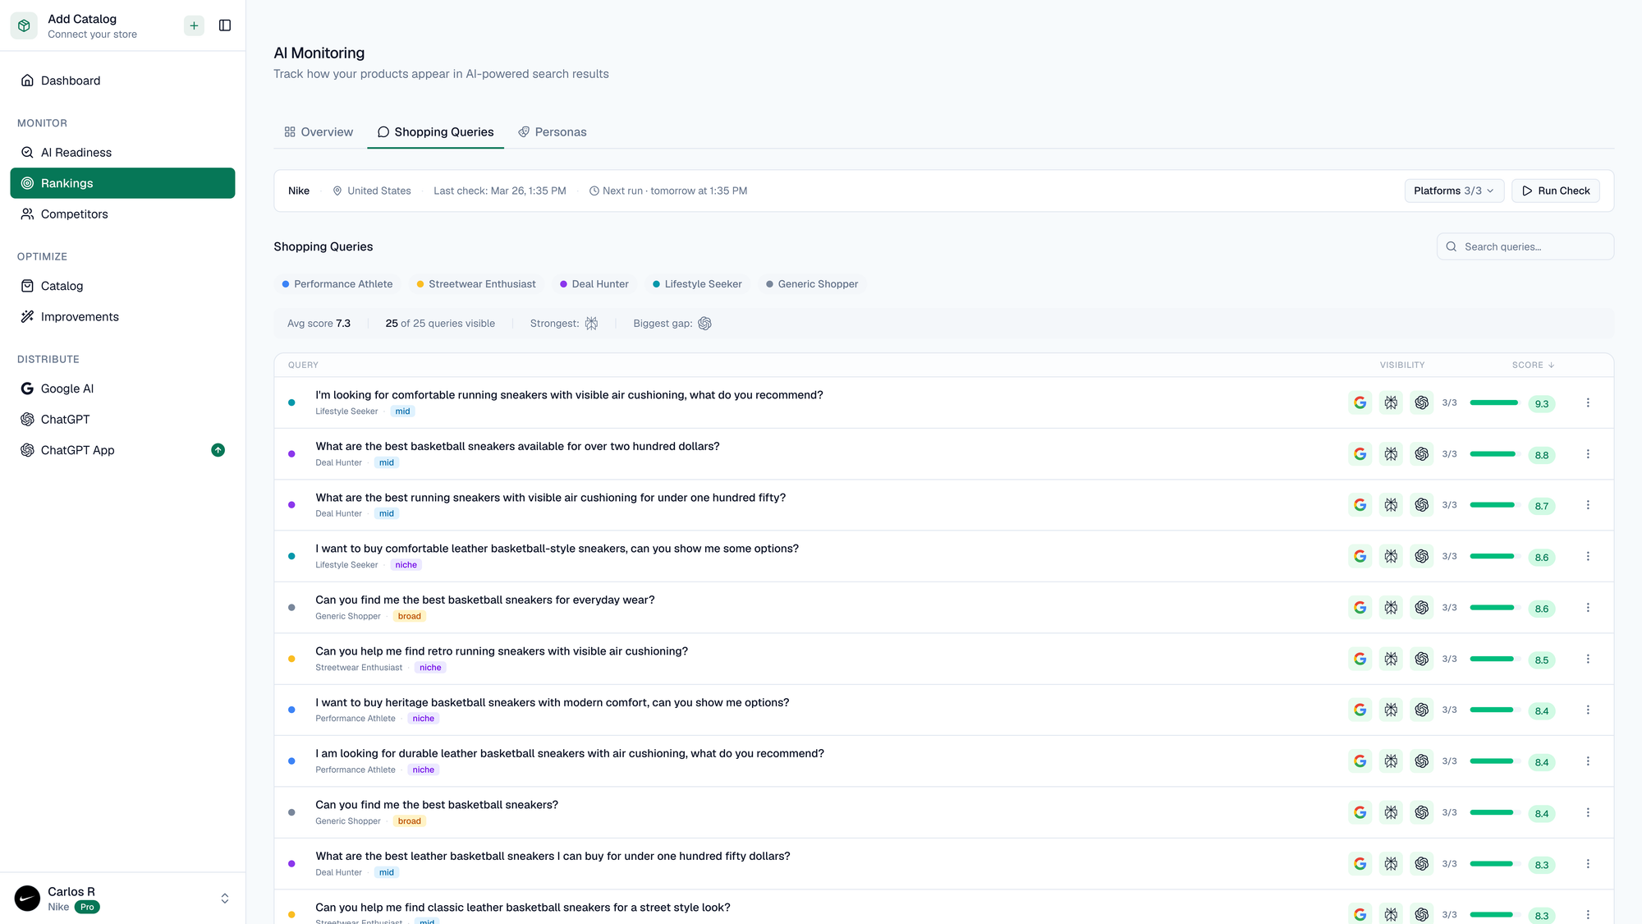
Task: Toggle the Streetwear Enthusiast persona filter
Action: coord(476,284)
